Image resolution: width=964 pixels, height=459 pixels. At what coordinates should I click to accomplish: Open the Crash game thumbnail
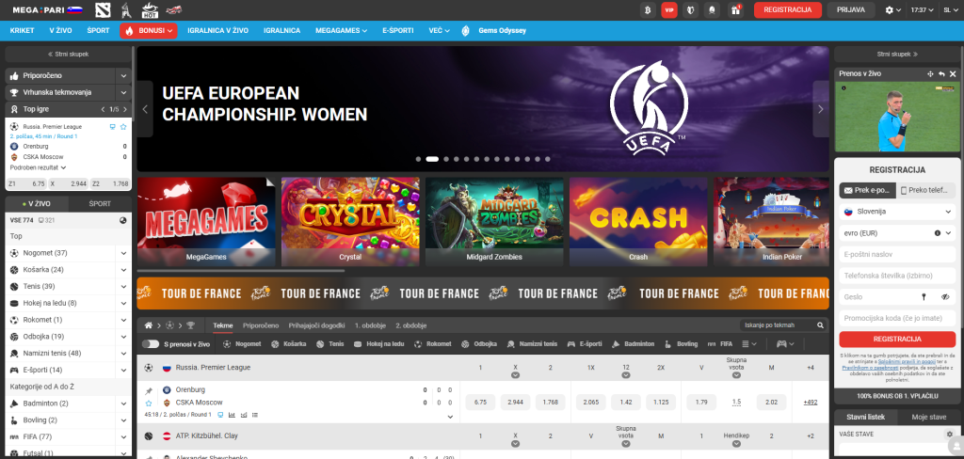click(638, 222)
